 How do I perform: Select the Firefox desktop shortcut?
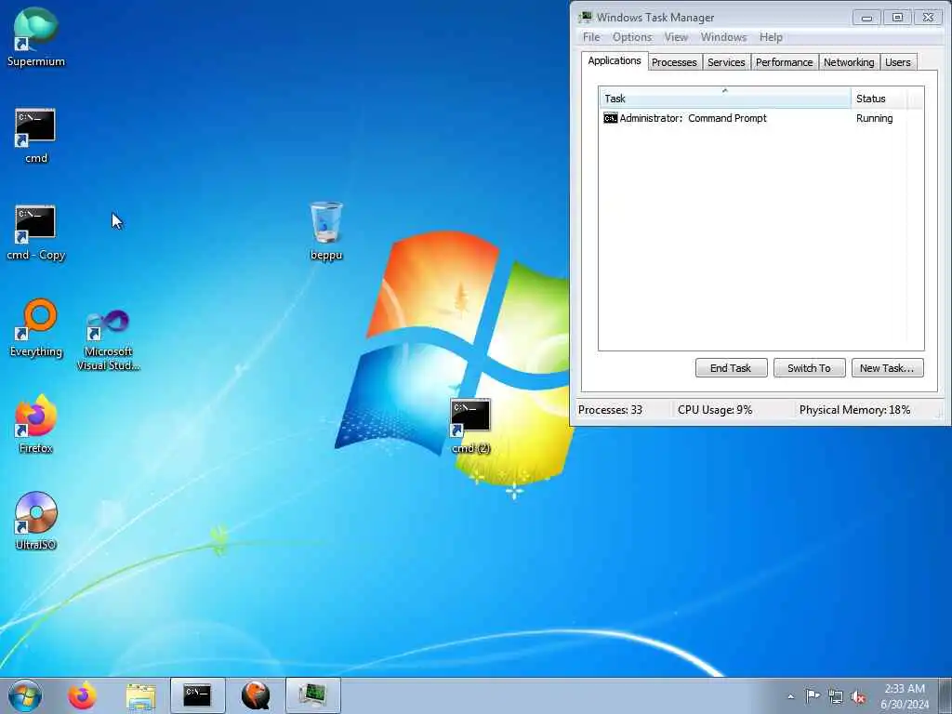[x=36, y=424]
